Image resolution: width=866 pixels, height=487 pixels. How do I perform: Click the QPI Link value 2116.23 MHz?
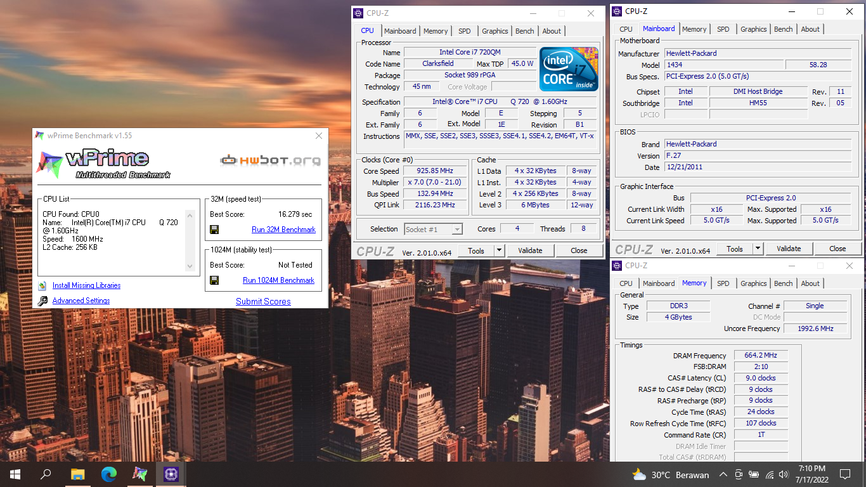(x=435, y=205)
